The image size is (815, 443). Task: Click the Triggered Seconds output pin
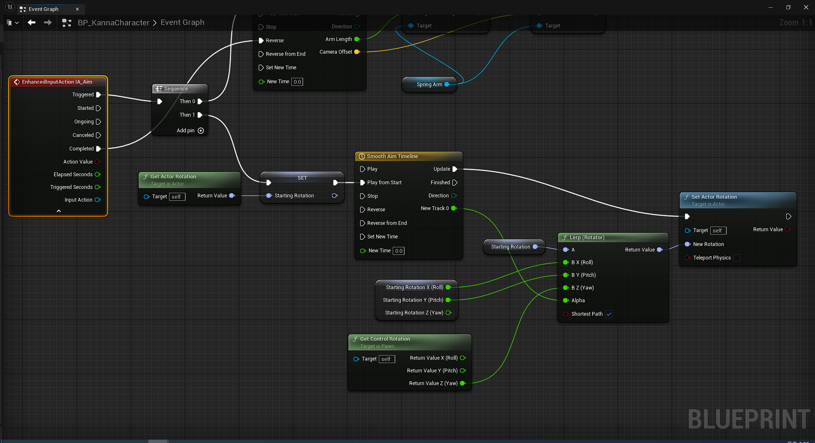click(98, 187)
